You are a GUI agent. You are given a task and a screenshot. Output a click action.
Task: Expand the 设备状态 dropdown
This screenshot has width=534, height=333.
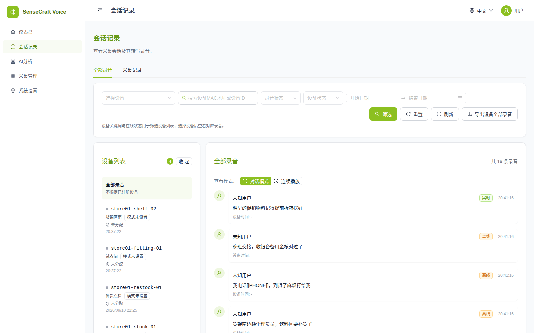[x=323, y=98]
